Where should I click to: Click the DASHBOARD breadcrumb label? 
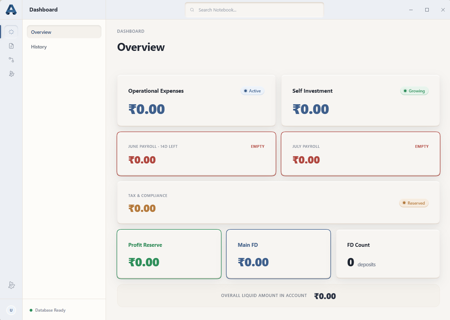pos(131,31)
